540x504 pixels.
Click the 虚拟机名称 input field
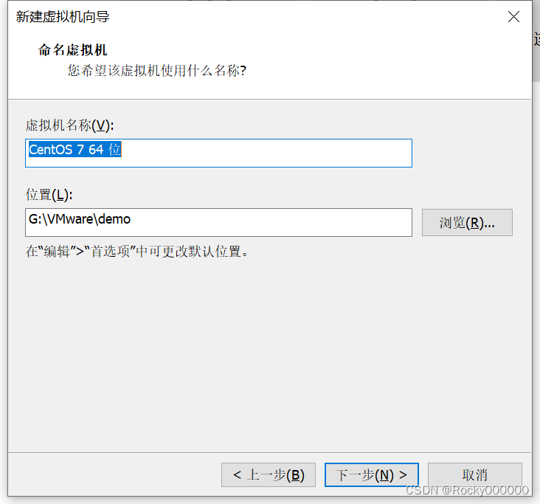(218, 153)
